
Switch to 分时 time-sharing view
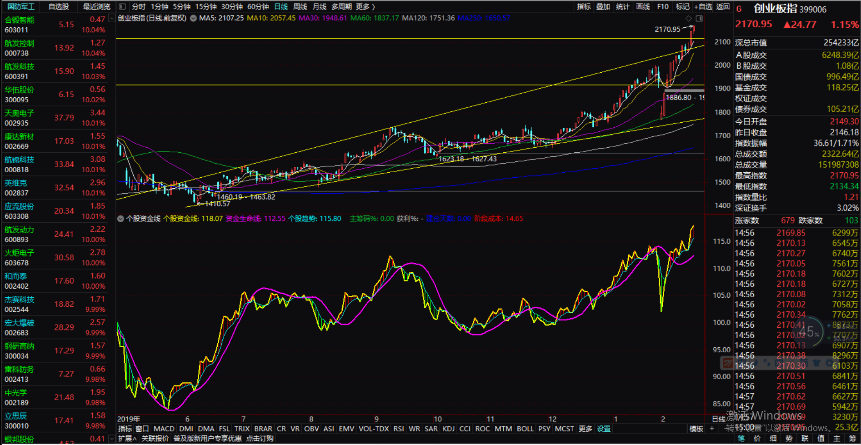point(139,6)
